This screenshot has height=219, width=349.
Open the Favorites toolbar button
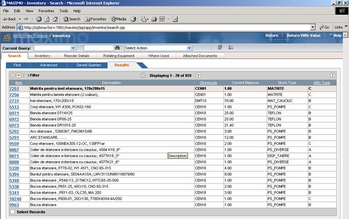coord(95,19)
